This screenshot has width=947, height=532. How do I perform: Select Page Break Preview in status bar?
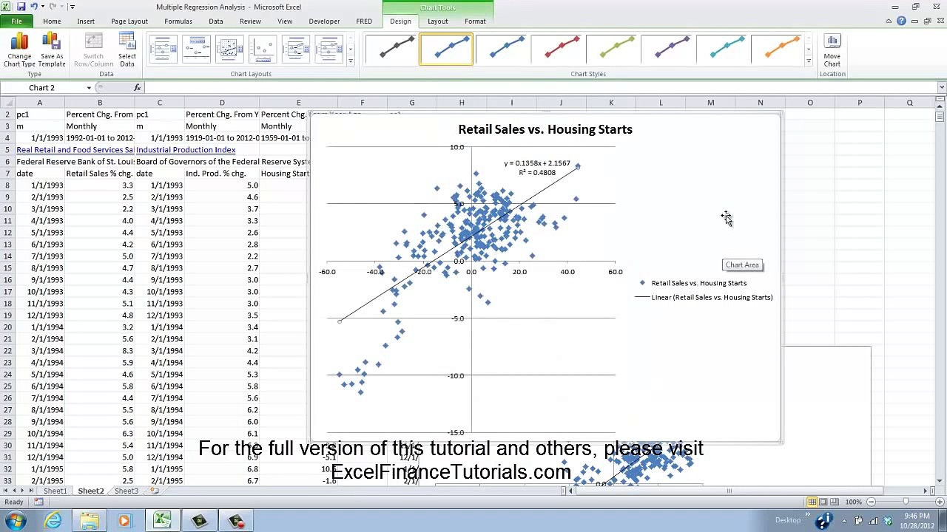coord(834,502)
